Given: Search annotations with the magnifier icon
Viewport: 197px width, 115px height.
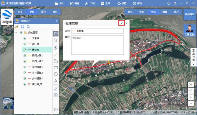Looking at the screenshot, I should click(x=28, y=27).
